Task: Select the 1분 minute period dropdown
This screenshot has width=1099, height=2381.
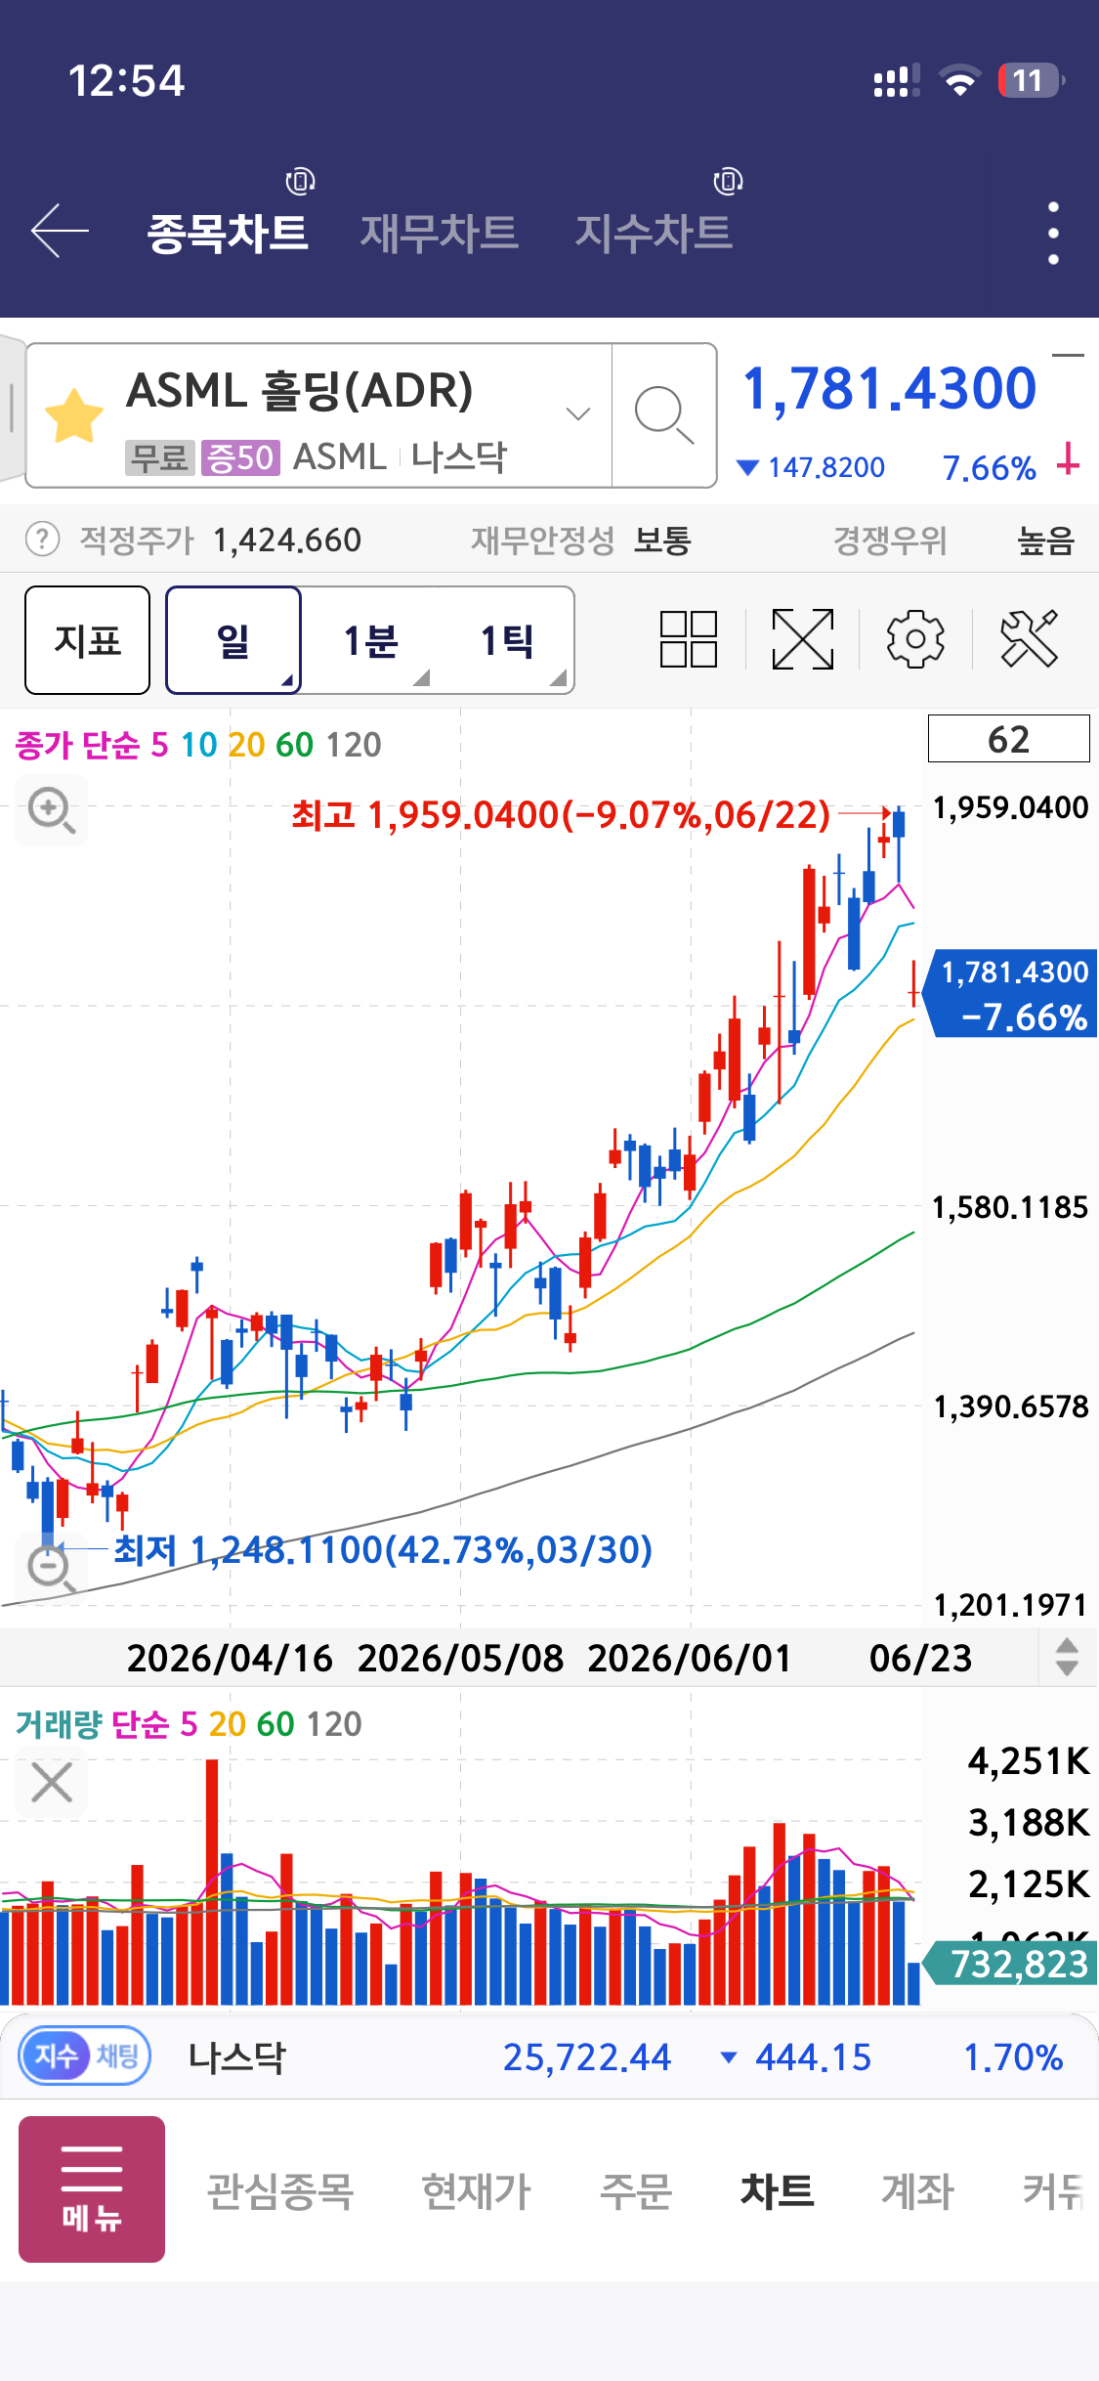Action: pyautogui.click(x=371, y=640)
